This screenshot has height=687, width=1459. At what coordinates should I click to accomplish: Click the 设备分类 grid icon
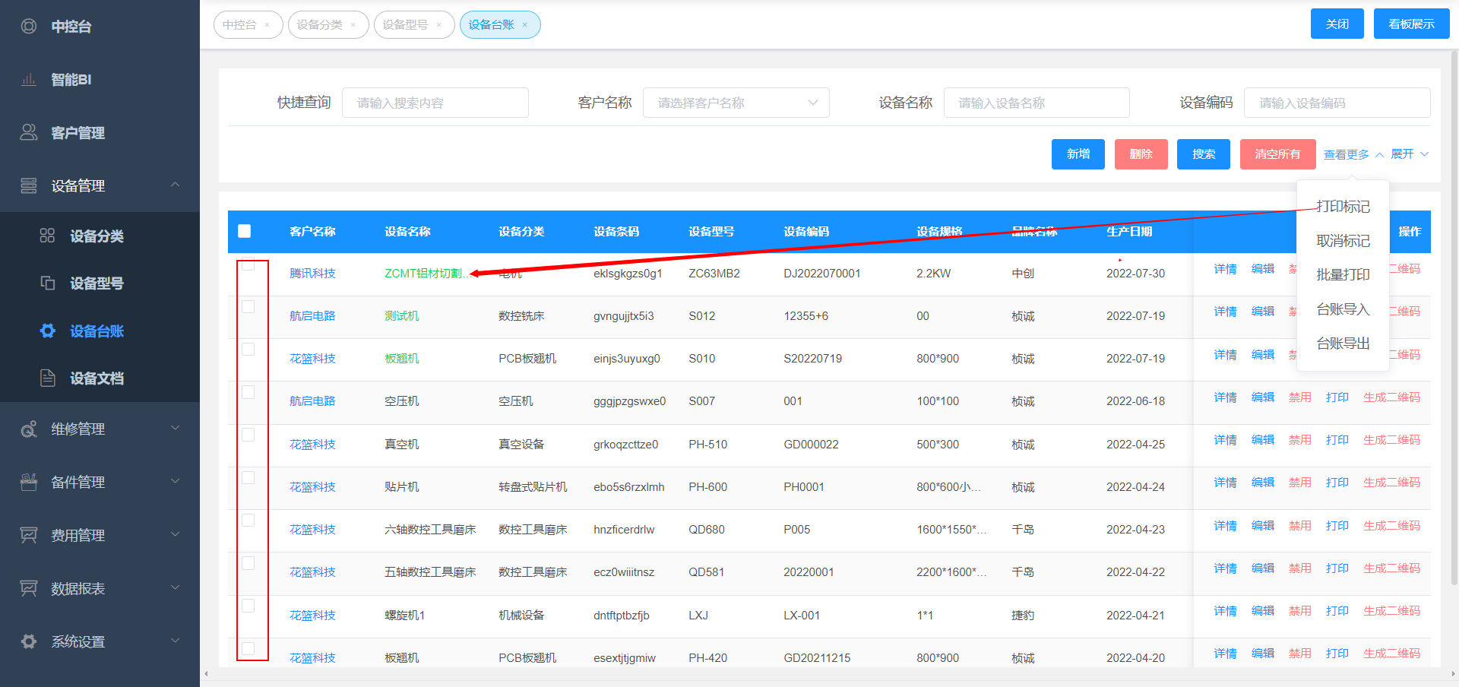[47, 236]
